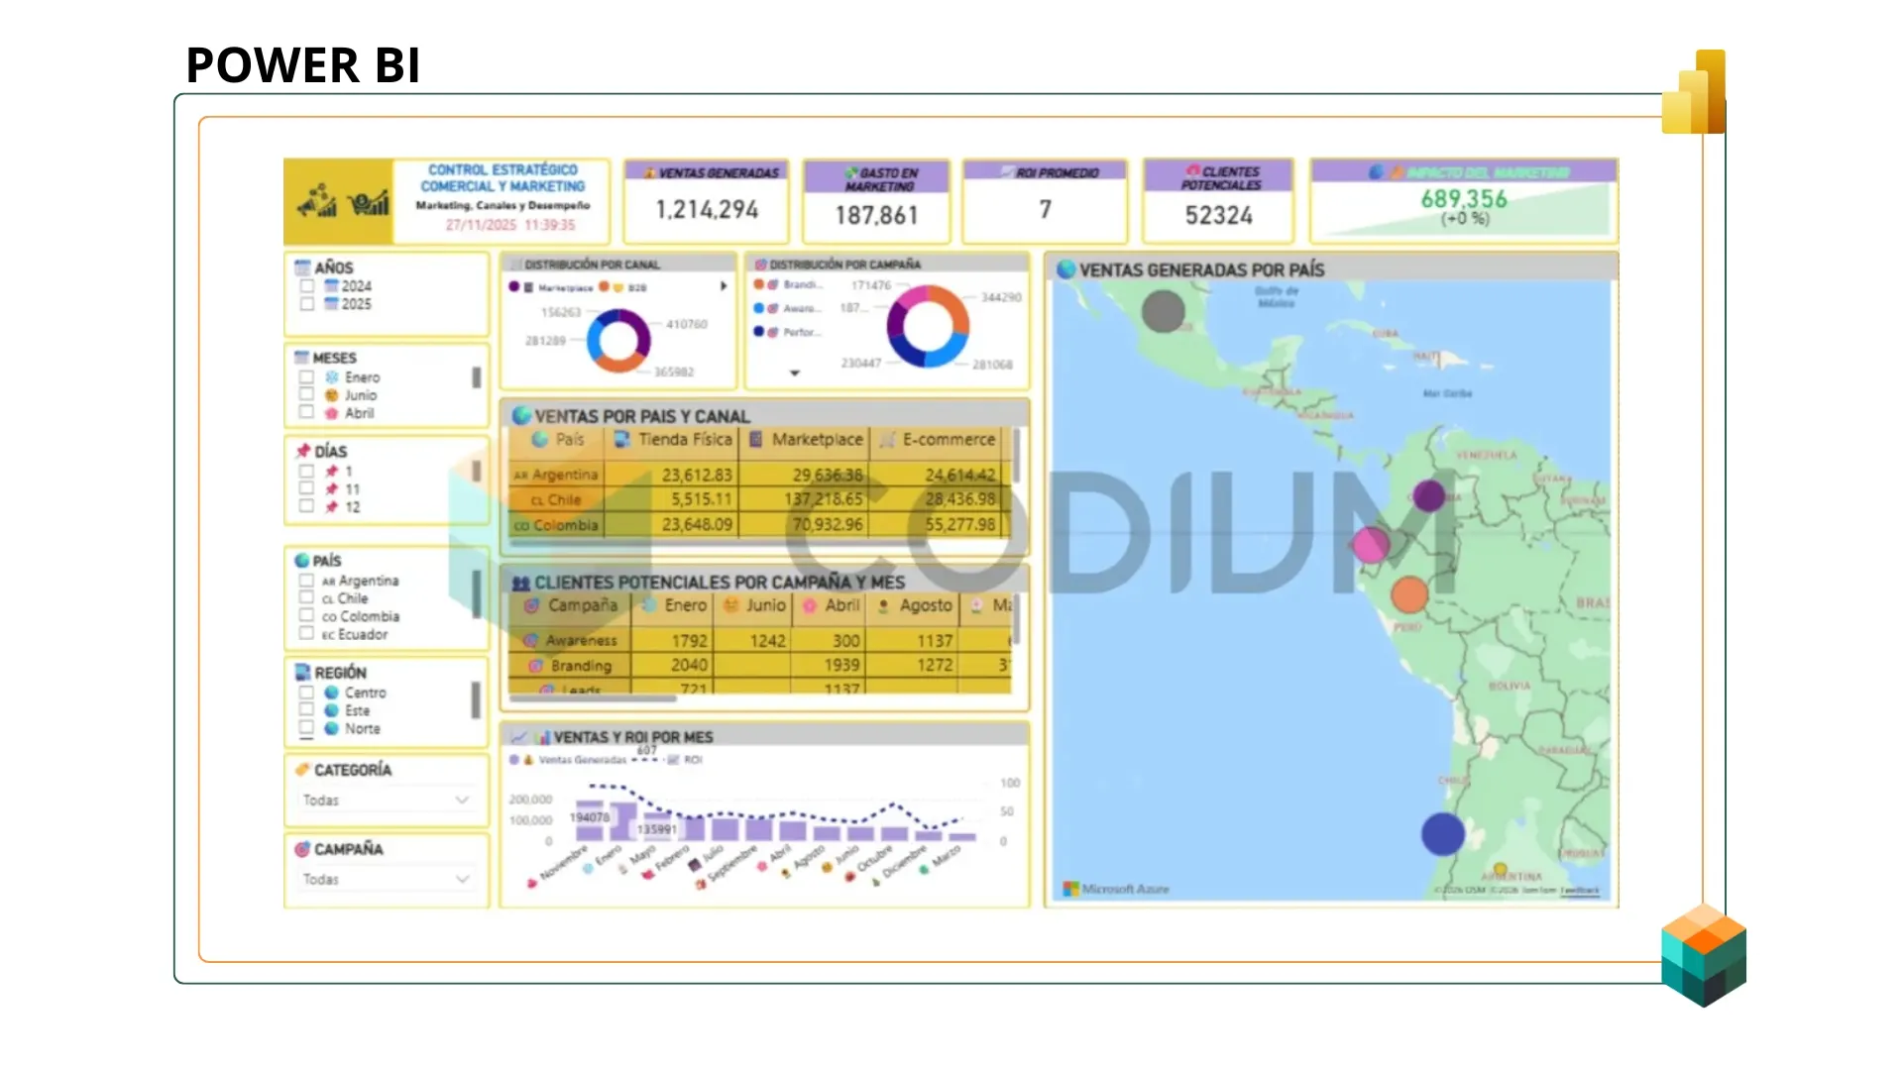This screenshot has width=1903, height=1070.
Task: Click the 689,356 marketing impact value
Action: [1464, 199]
